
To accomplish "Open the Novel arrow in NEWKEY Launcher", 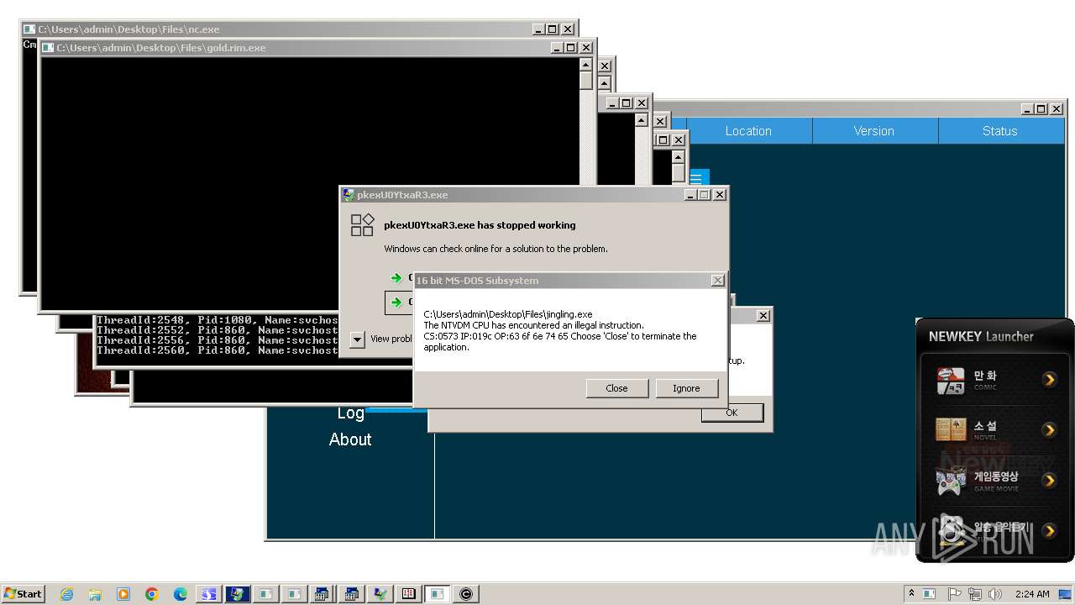I will click(x=1049, y=430).
